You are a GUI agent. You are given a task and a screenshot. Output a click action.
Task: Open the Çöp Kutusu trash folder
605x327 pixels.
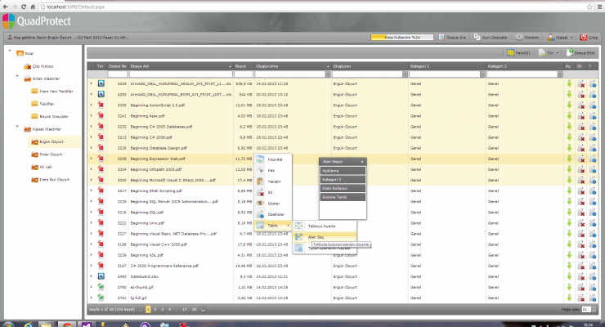[x=38, y=66]
